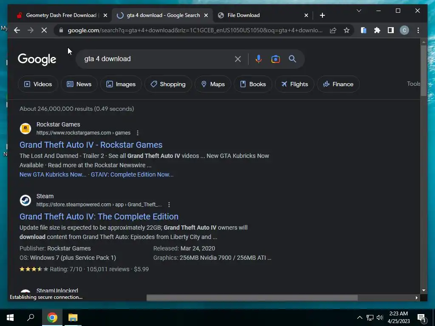The image size is (435, 326).
Task: Stop loading the page
Action: (x=44, y=30)
